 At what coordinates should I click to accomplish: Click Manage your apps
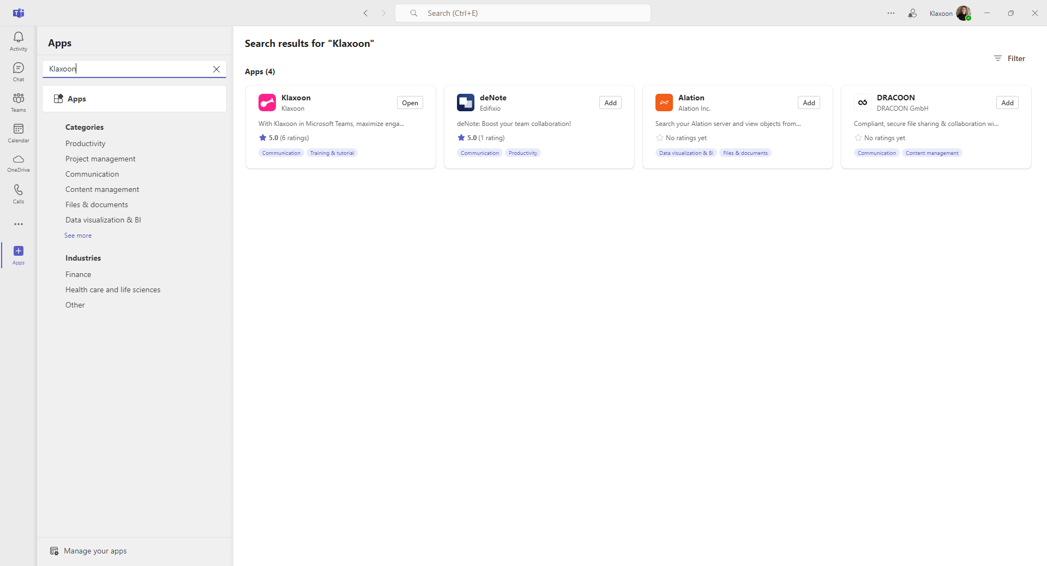tap(95, 551)
